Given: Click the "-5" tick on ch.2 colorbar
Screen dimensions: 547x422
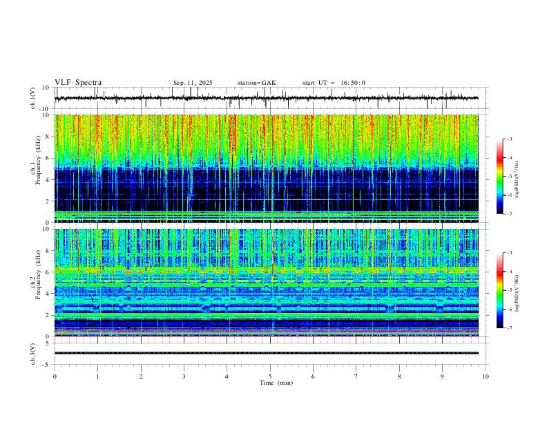Looking at the screenshot, I should tap(509, 290).
